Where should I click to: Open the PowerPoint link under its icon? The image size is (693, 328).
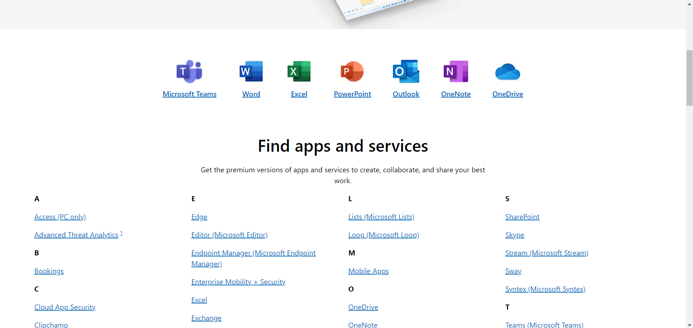[x=352, y=94]
